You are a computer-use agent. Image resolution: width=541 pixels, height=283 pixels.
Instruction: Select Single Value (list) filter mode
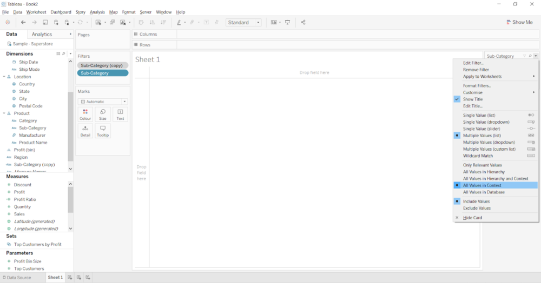point(479,115)
